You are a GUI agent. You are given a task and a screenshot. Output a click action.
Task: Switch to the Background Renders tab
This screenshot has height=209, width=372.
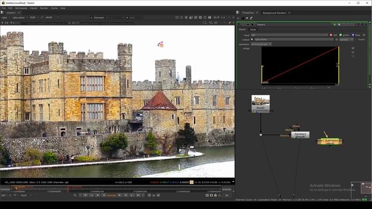tap(274, 13)
